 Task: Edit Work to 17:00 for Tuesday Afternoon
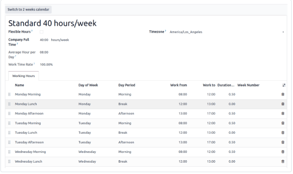click(x=211, y=142)
